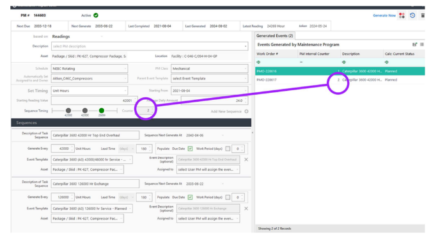Click Showing 2 of 2 Records status text
This screenshot has width=431, height=240.
click(274, 228)
